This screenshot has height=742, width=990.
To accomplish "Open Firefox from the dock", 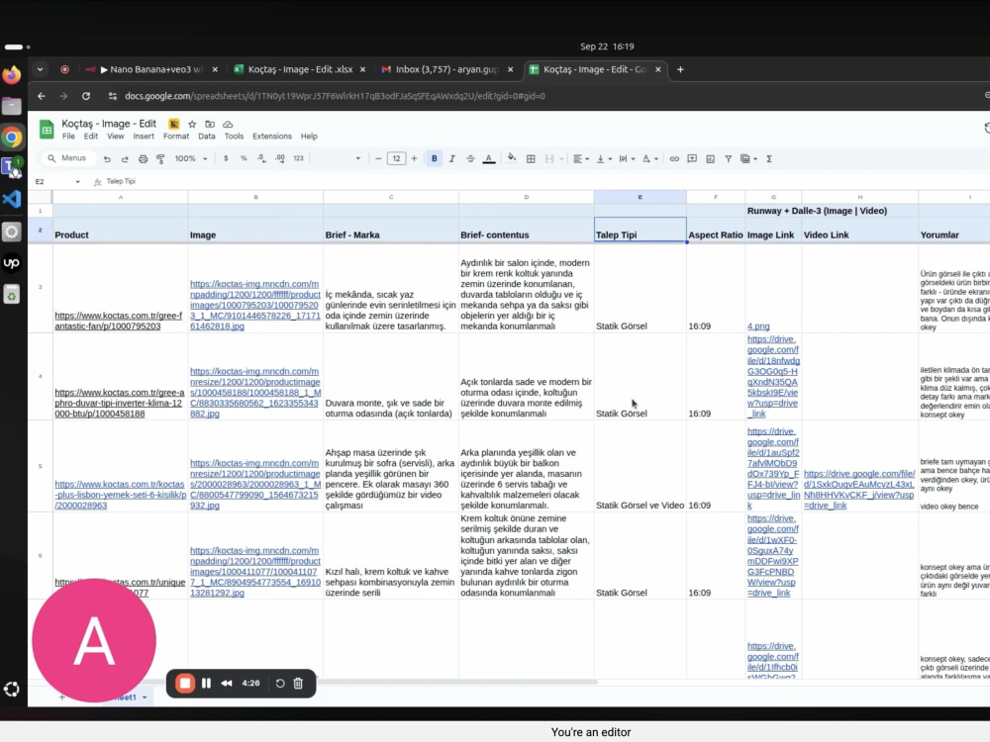I will click(11, 74).
